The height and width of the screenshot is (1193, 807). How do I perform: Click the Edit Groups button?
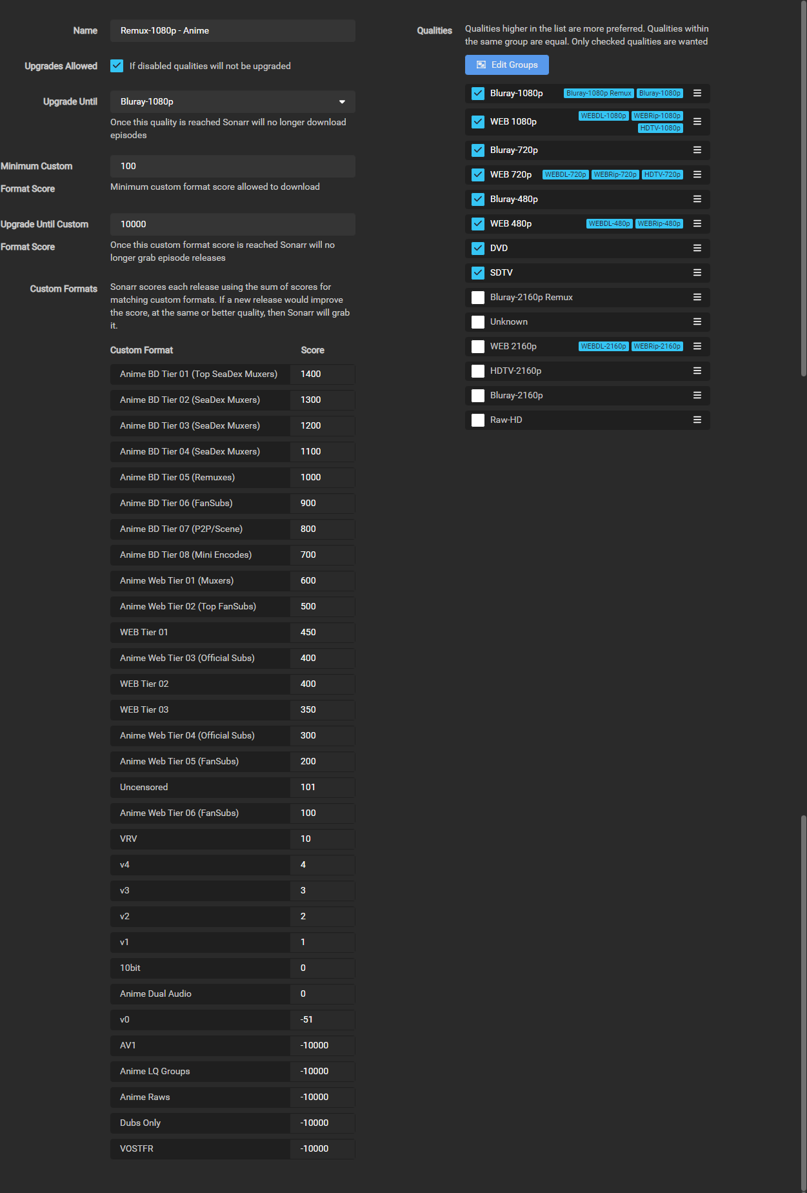(506, 65)
